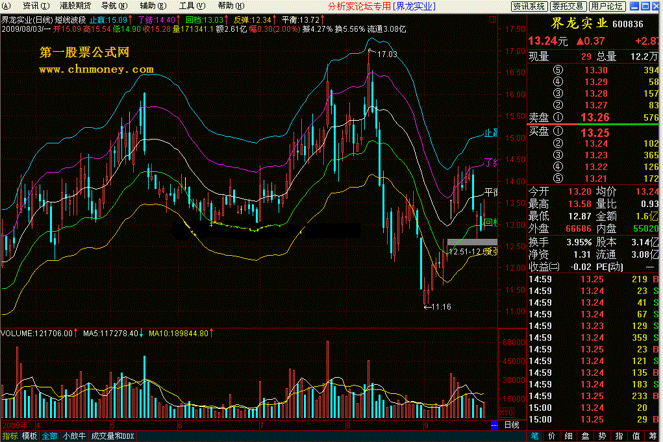
Task: Click the 日线 period button
Action: coord(512,425)
